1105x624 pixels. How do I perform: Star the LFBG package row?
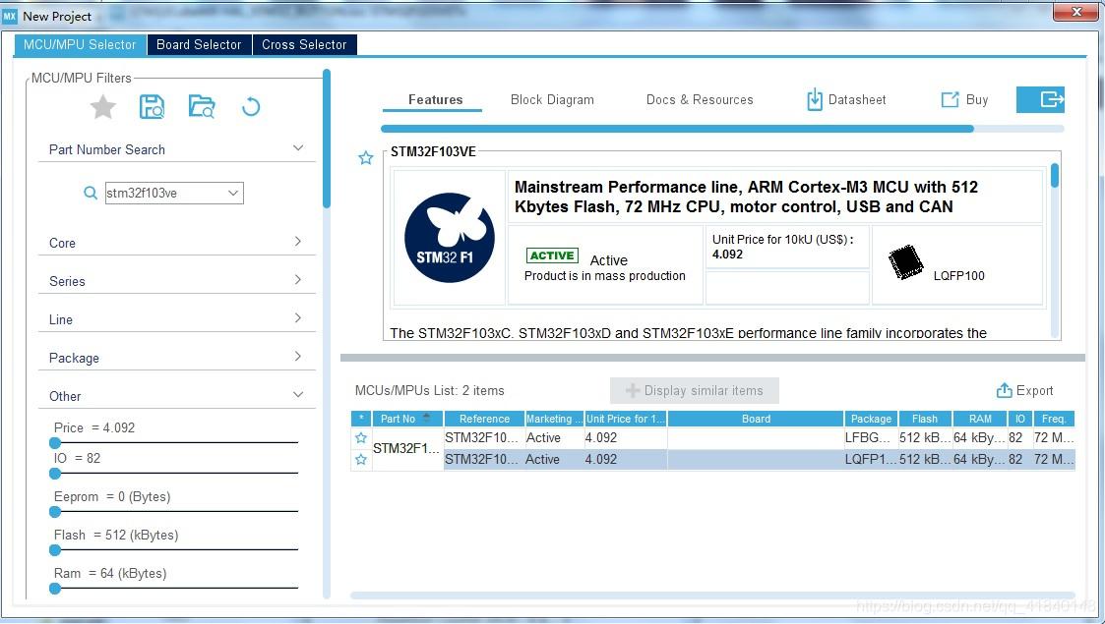tap(361, 437)
